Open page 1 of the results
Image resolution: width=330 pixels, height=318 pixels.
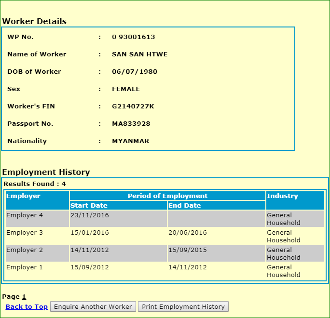coord(24,297)
